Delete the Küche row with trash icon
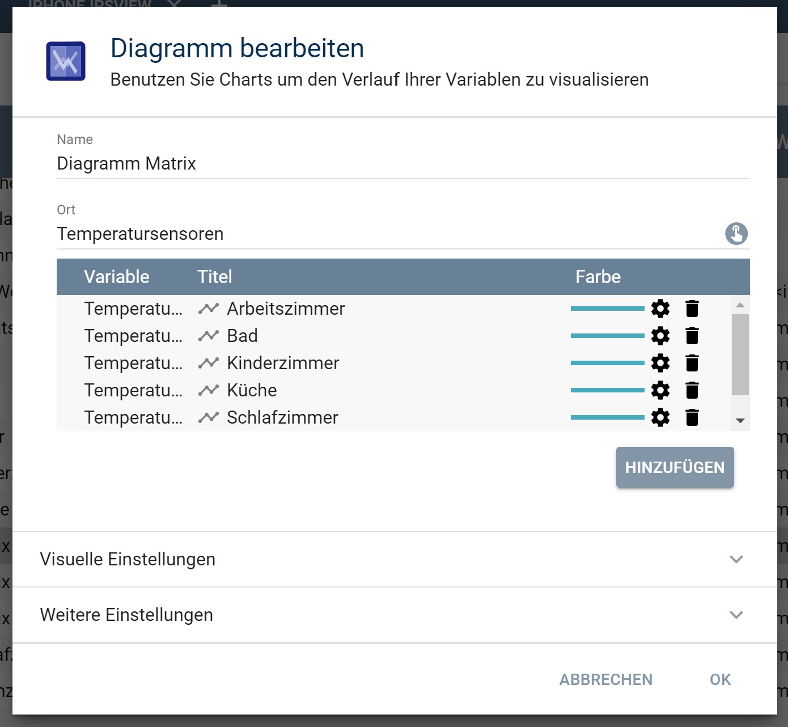 [692, 390]
